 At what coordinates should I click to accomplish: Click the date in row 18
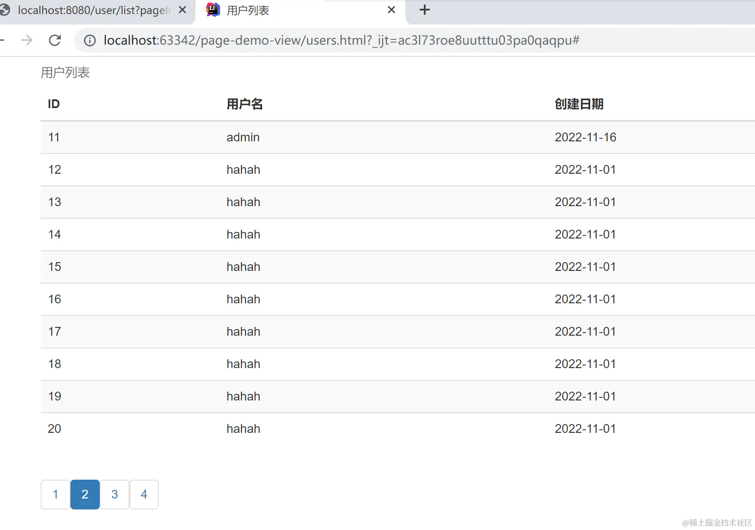coord(585,364)
